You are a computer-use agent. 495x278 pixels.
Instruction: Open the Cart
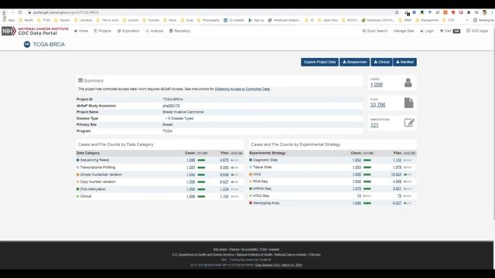[x=450, y=31]
